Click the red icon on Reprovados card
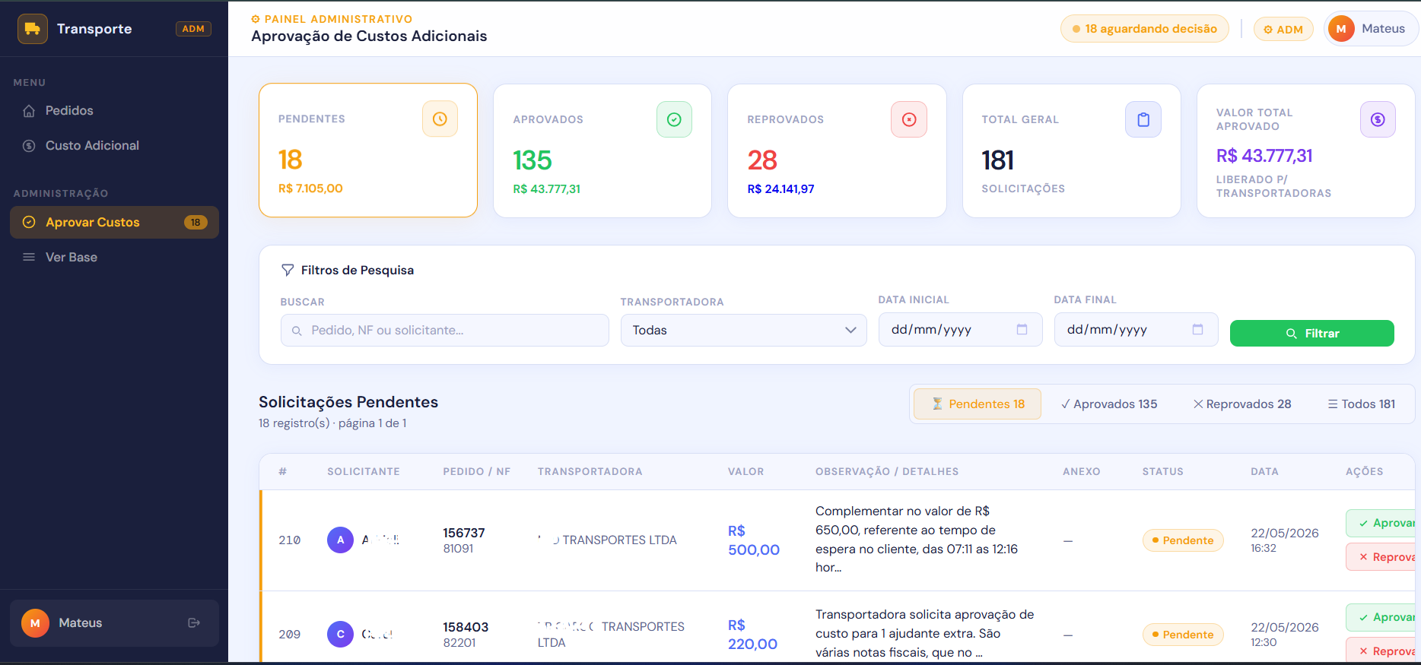Viewport: 1421px width, 665px height. (x=909, y=119)
